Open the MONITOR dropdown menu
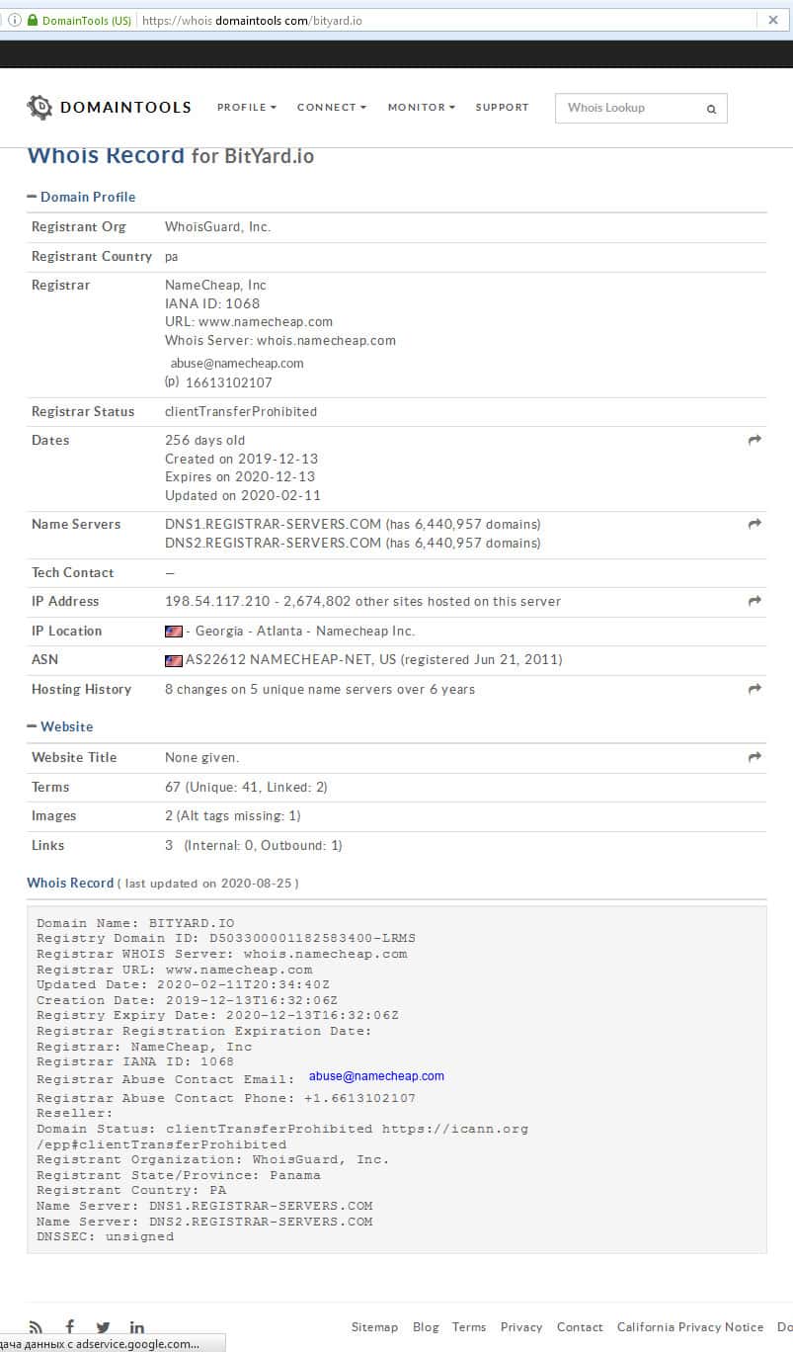Screen dimensions: 793x1352 [x=422, y=107]
